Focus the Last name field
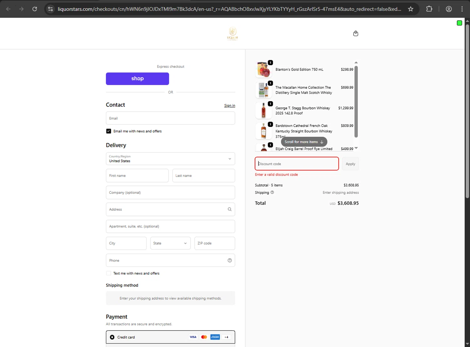This screenshot has width=470, height=347. tap(204, 176)
